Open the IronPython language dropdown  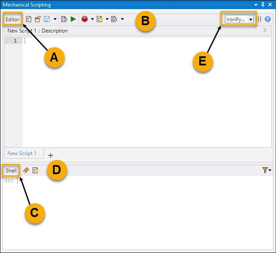click(239, 19)
